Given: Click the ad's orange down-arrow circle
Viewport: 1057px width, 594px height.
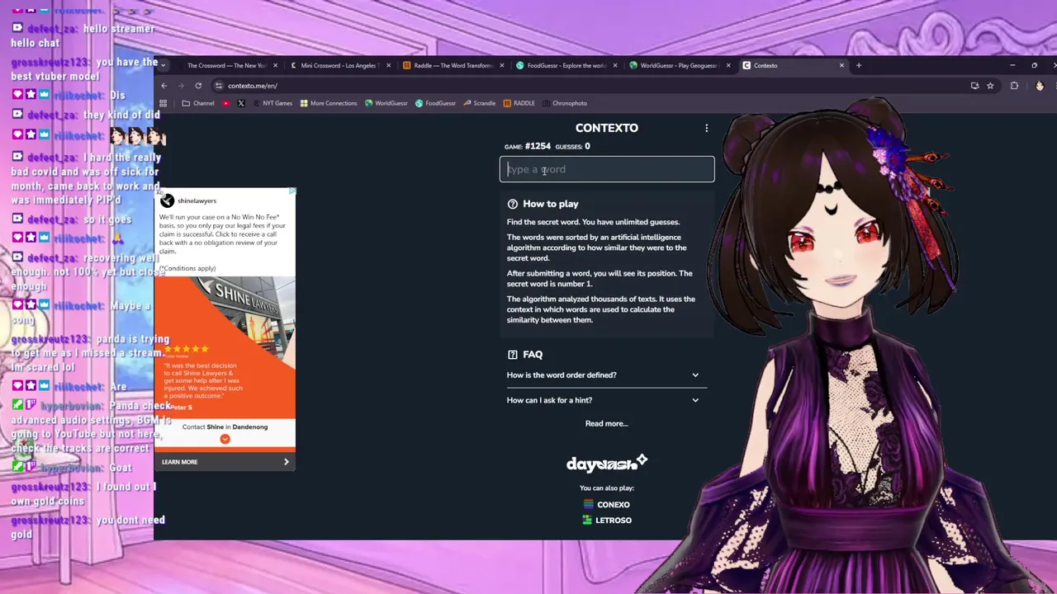Looking at the screenshot, I should [x=225, y=439].
